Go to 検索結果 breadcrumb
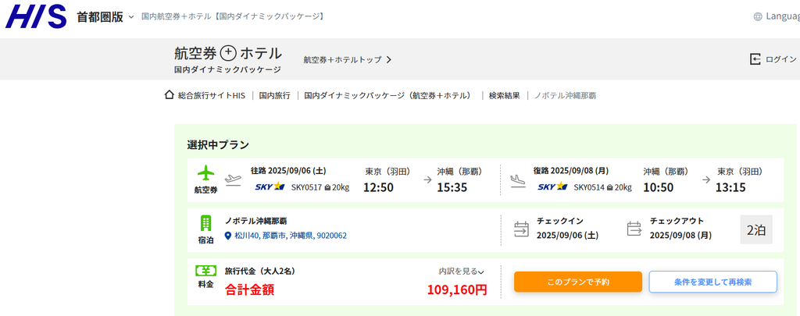800x316 pixels. pyautogui.click(x=504, y=95)
